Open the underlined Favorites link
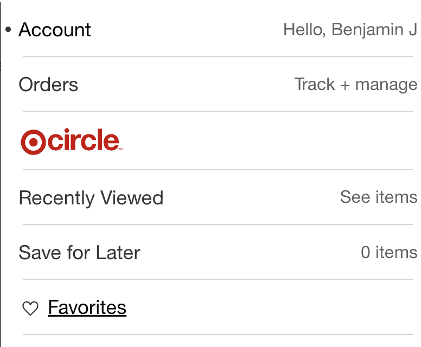This screenshot has width=421, height=347. coord(87,307)
